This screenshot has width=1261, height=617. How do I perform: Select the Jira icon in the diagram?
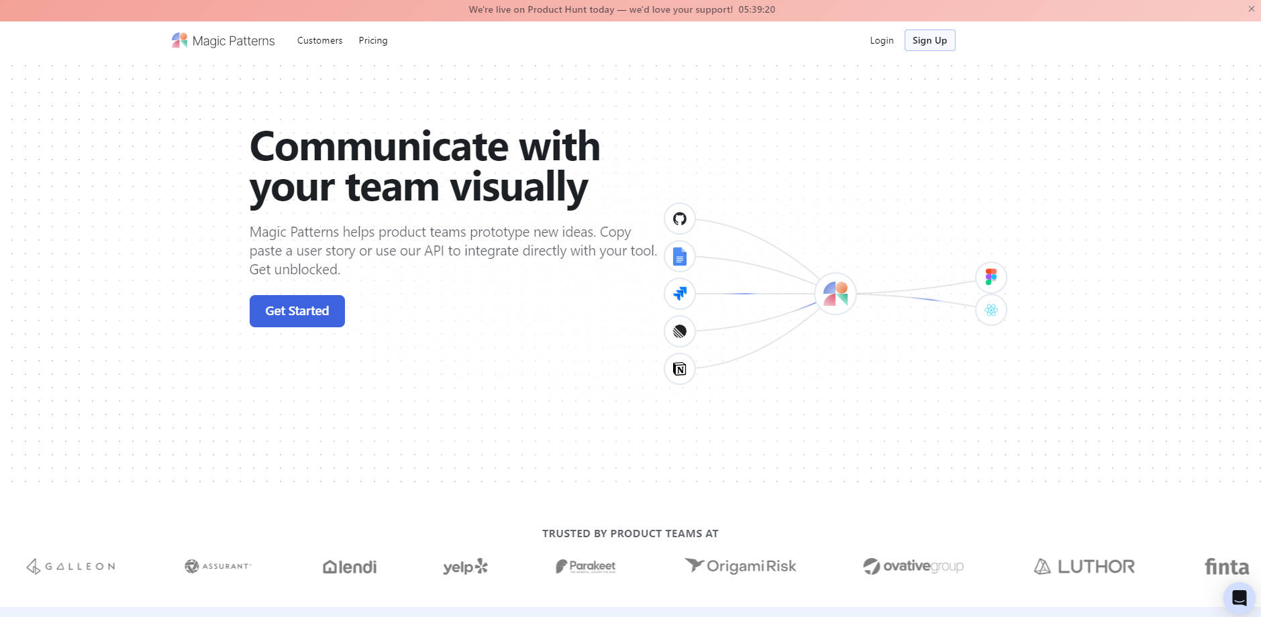tap(679, 294)
